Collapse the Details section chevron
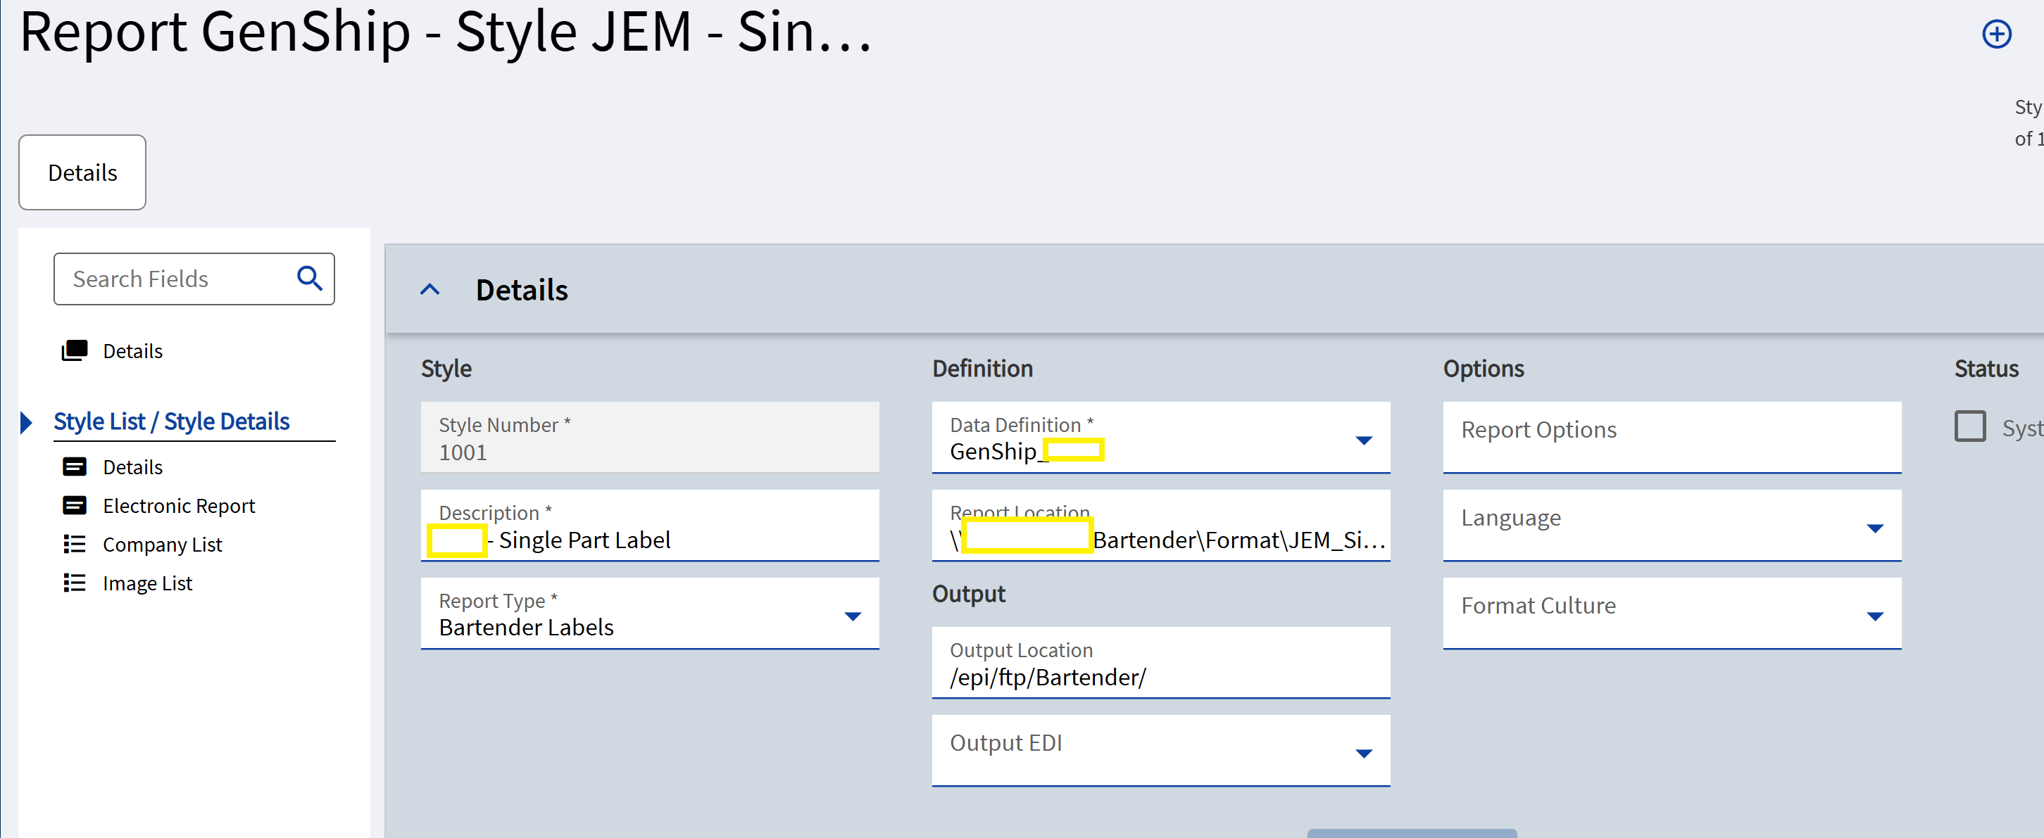Screen dimensions: 2044x838 coord(430,289)
